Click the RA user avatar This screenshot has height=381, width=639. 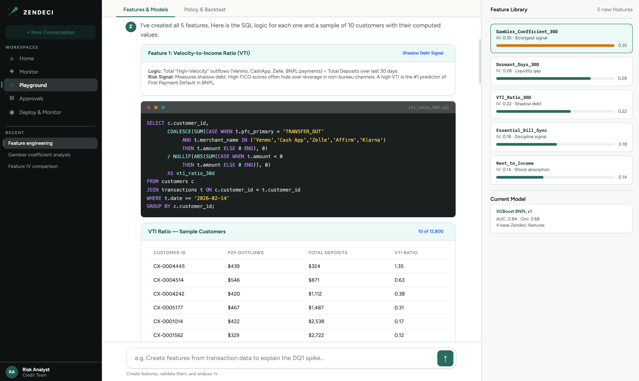point(12,372)
